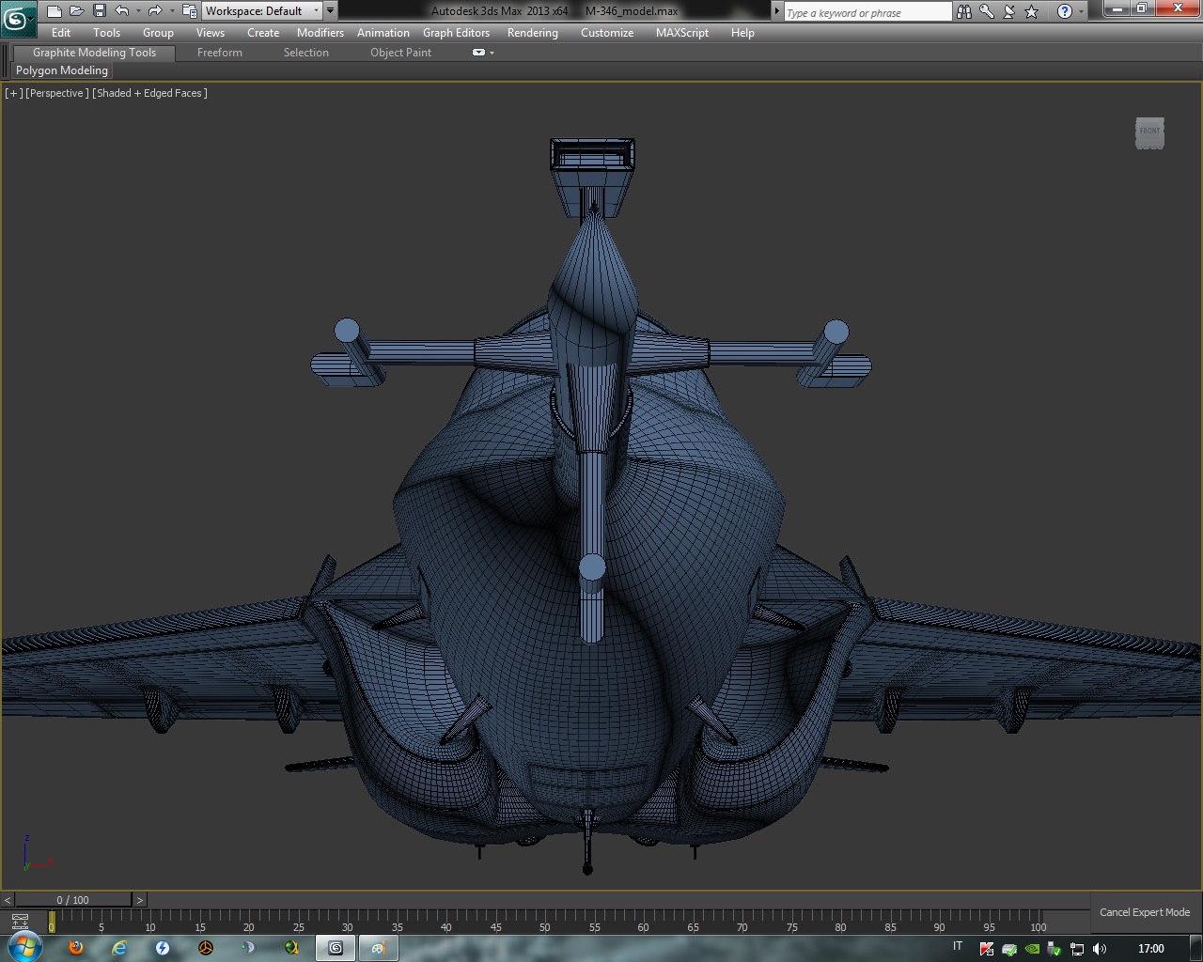The image size is (1203, 962).
Task: Open the Tools menu
Action: [x=106, y=33]
